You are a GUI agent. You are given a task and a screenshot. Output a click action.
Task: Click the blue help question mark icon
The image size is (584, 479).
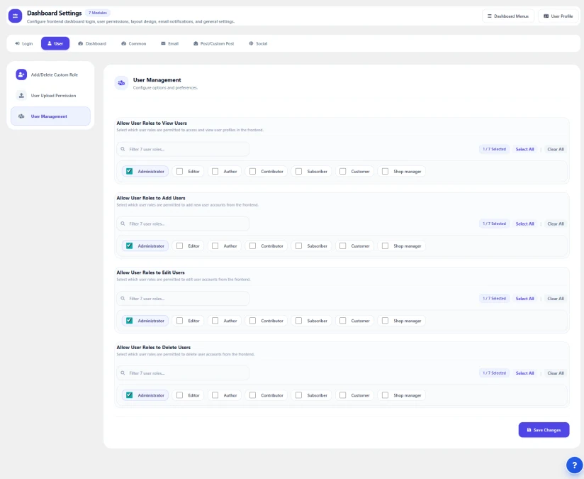[x=574, y=466]
